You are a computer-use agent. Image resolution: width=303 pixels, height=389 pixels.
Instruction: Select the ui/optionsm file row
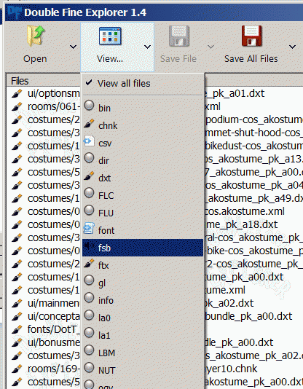pos(46,93)
